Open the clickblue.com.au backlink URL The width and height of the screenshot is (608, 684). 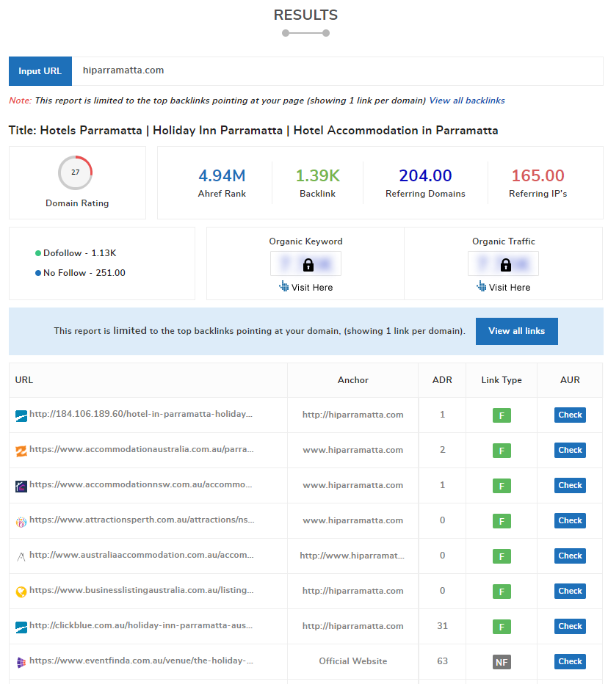[141, 625]
